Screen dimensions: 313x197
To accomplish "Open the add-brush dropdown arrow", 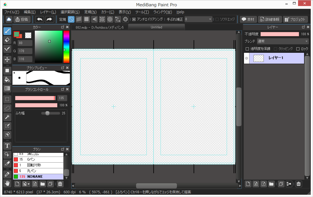I will click(x=29, y=184).
